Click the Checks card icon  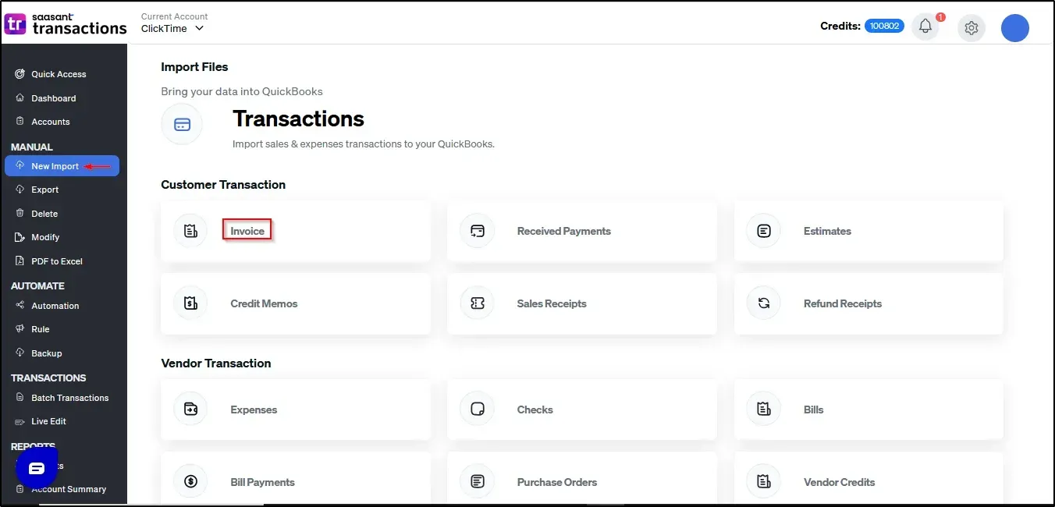pyautogui.click(x=478, y=409)
